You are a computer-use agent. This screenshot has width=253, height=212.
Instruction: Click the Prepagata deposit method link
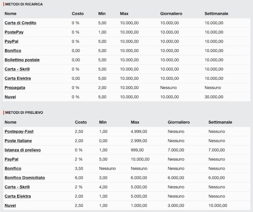tap(16, 87)
